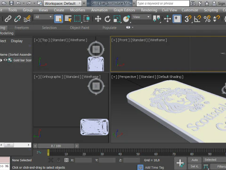Activate the Select and Move tool
The width and height of the screenshot is (226, 170).
(98, 19)
